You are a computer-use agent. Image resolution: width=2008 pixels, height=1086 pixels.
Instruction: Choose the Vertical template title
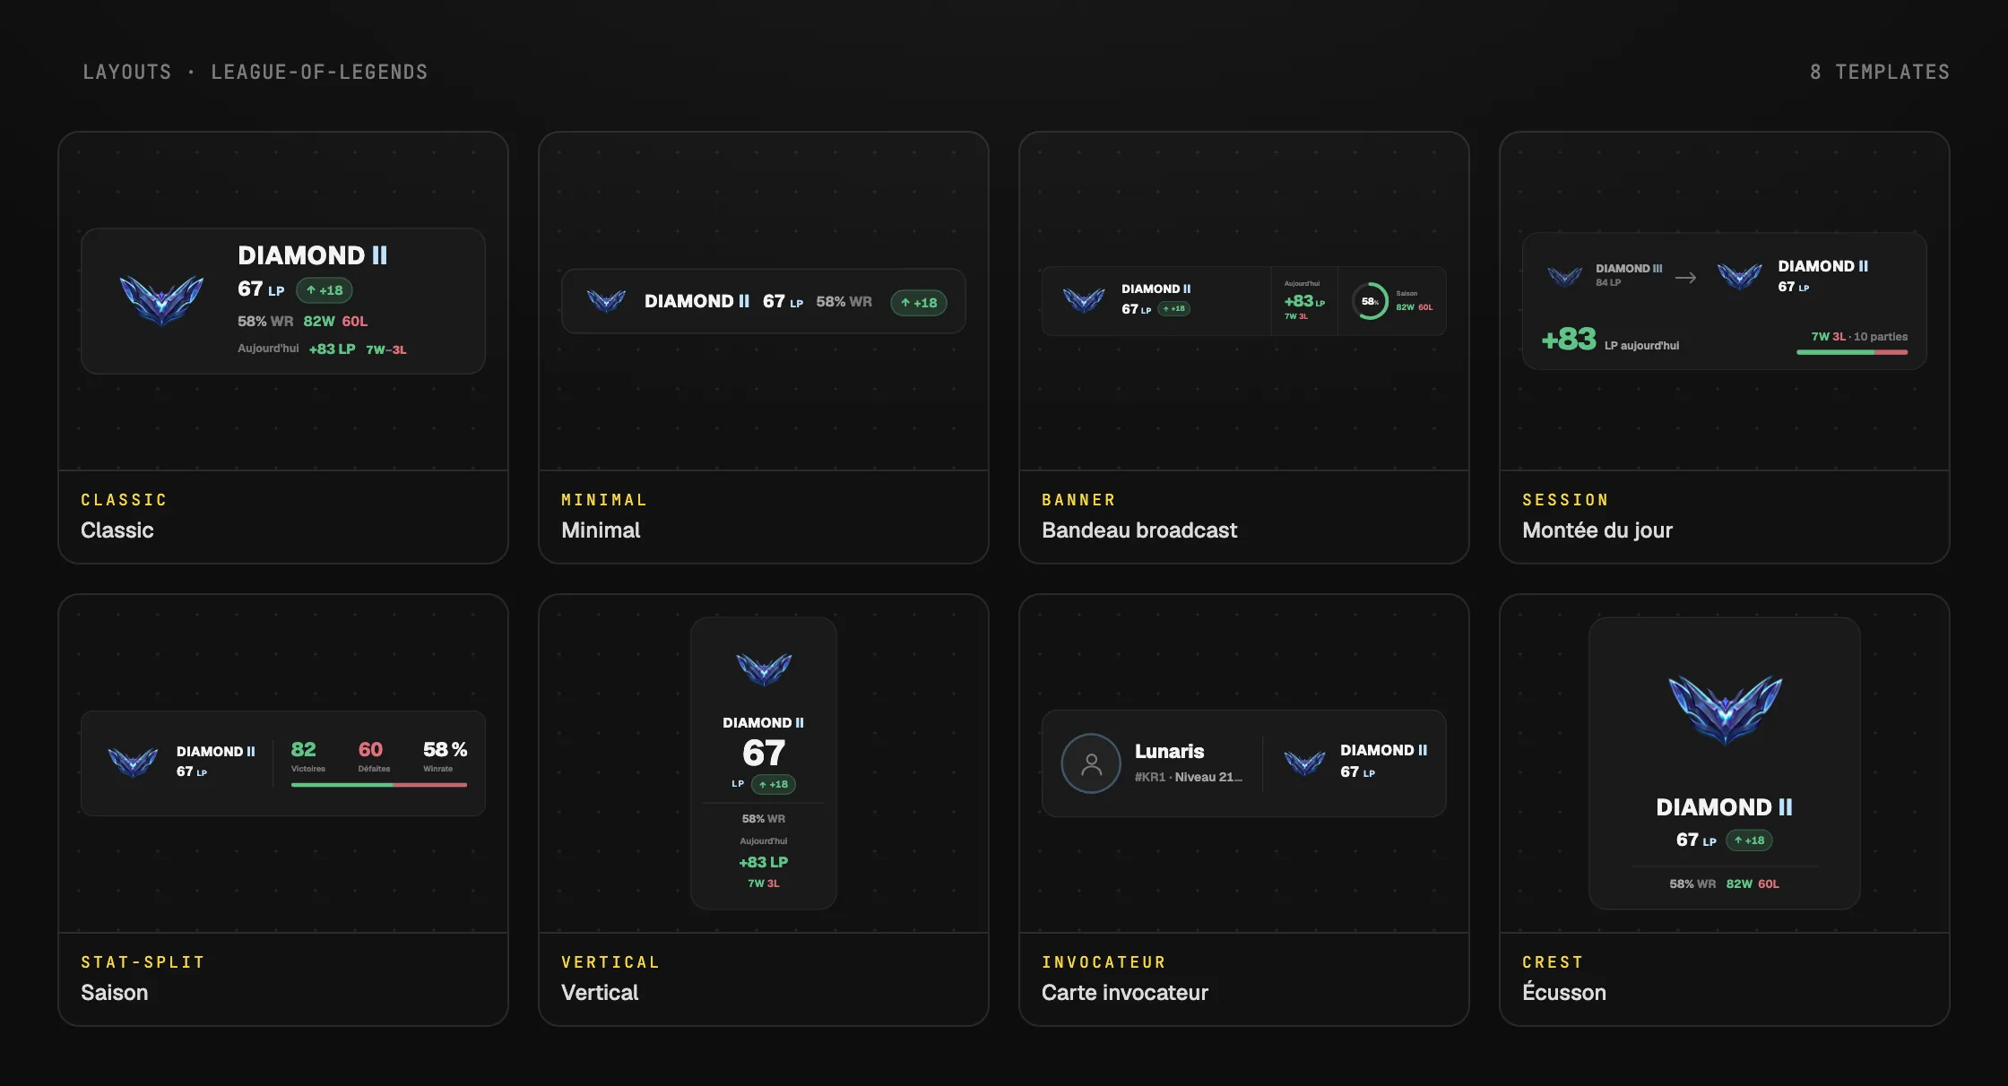point(600,993)
